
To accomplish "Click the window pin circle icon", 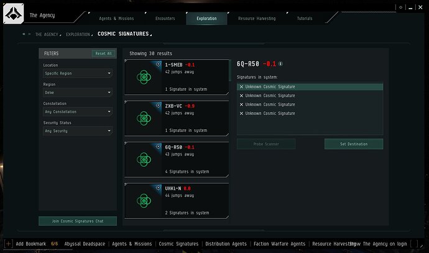I will click(400, 7).
